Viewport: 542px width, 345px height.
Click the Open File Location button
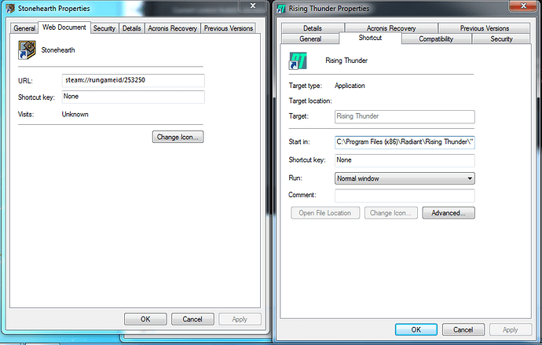pos(325,213)
